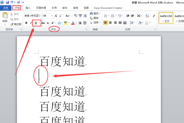Viewport: 184px width, 123px height.
Task: Open the 字体 dialog launcher
Action: click(x=86, y=29)
